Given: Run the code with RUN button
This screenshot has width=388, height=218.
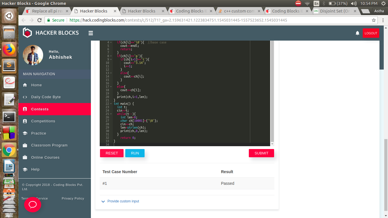Looking at the screenshot, I should 135,153.
